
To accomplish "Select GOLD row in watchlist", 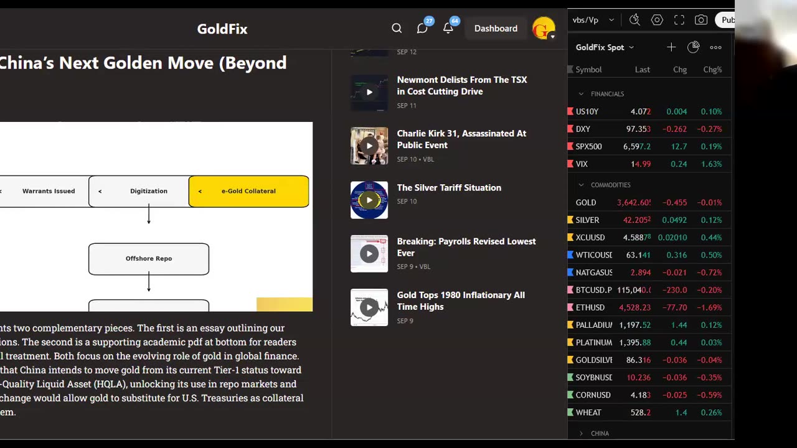I will tap(649, 202).
